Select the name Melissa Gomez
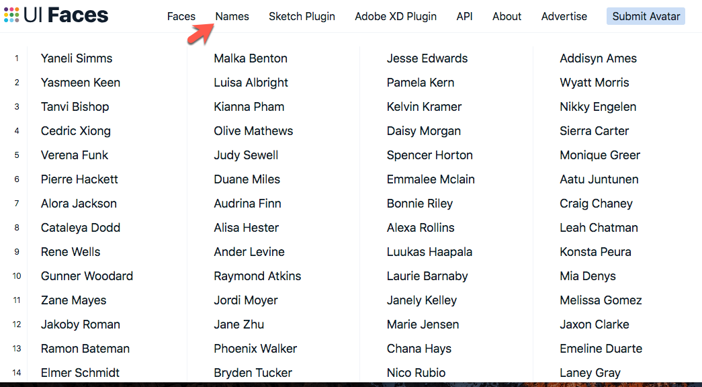 (601, 300)
